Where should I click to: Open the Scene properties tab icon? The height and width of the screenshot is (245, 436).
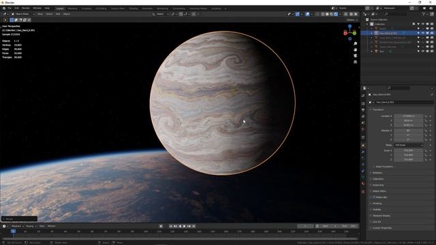(363, 122)
